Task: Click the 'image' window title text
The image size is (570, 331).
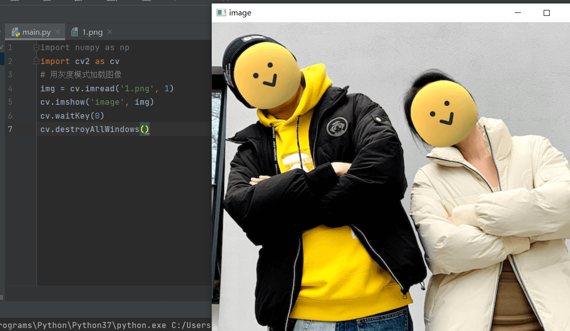Action: [x=240, y=13]
